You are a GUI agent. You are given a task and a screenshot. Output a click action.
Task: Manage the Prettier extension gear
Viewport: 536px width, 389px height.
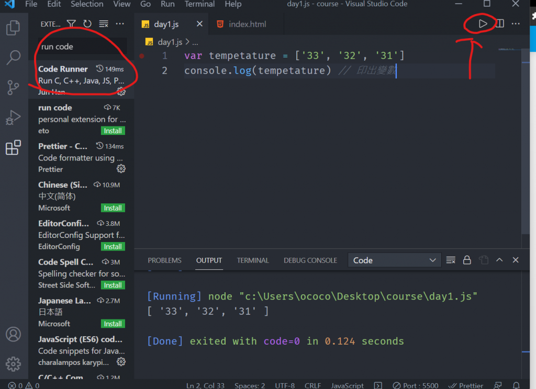[x=121, y=169]
